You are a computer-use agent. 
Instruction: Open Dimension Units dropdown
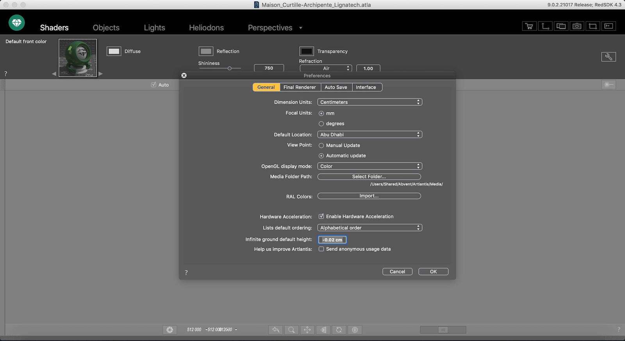370,102
